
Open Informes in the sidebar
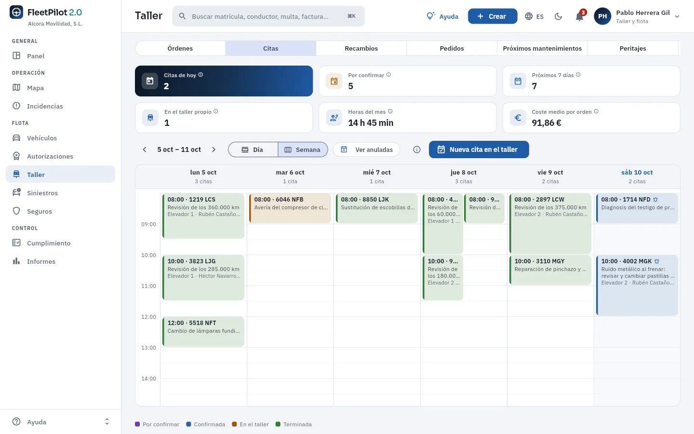[60, 261]
